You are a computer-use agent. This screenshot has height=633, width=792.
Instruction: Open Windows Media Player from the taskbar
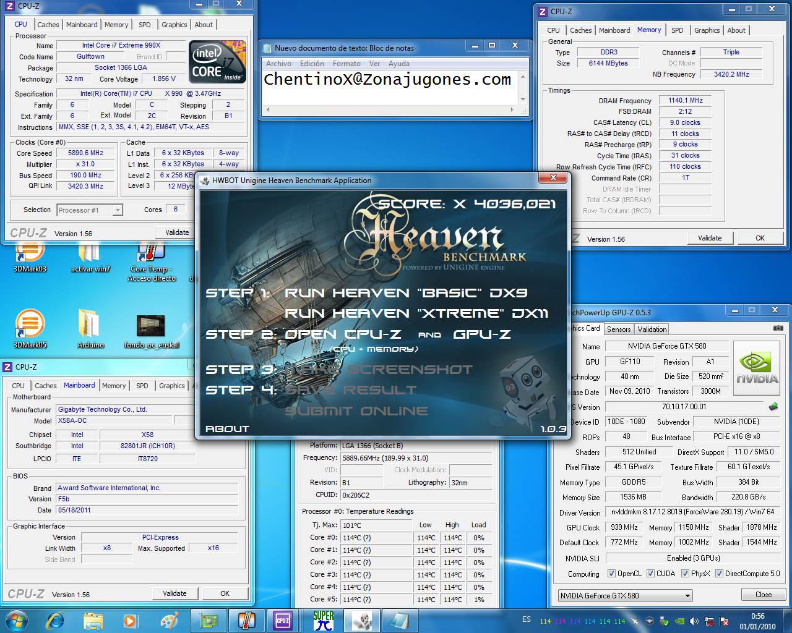(131, 621)
